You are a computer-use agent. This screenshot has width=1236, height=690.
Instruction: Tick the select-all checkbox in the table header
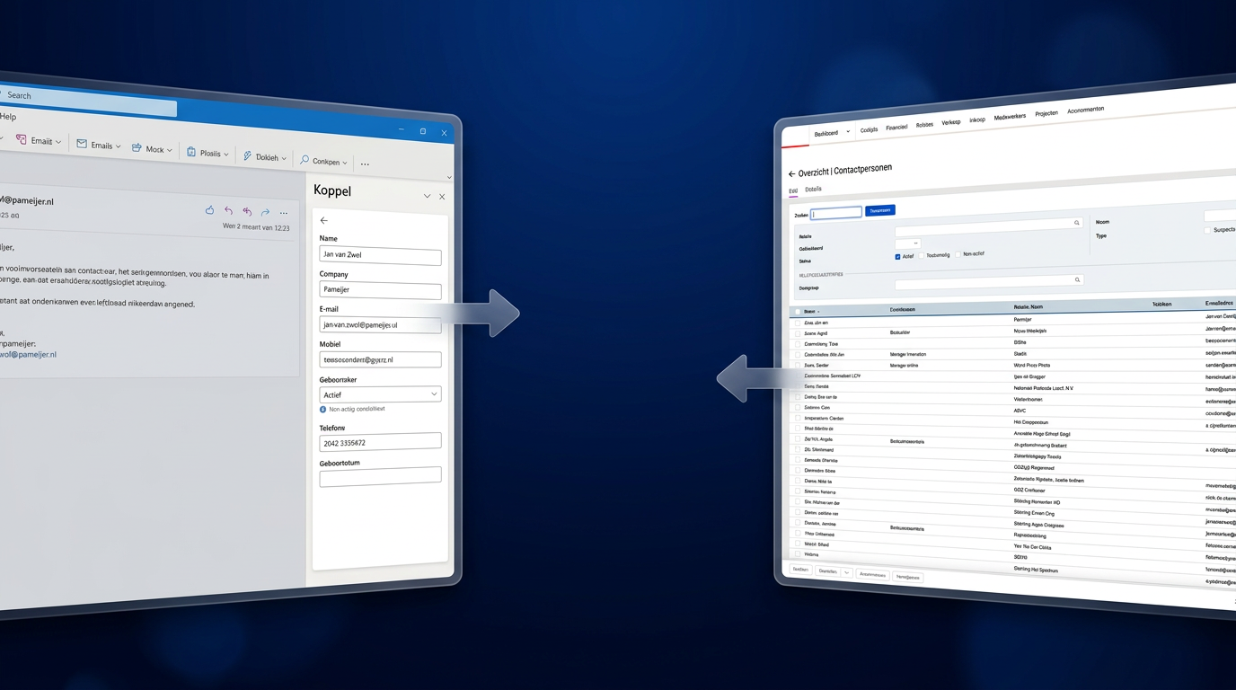pos(797,312)
